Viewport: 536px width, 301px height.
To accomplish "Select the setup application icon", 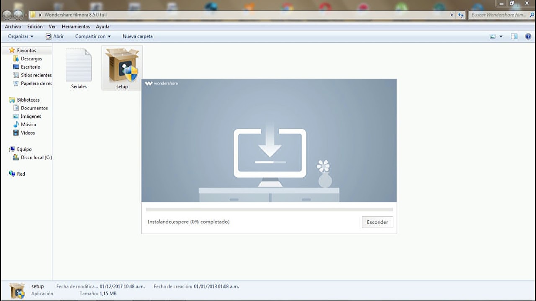I will pyautogui.click(x=122, y=66).
